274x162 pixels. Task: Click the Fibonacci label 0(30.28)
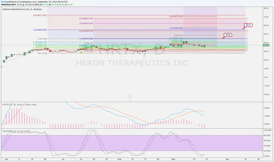pos(88,51)
